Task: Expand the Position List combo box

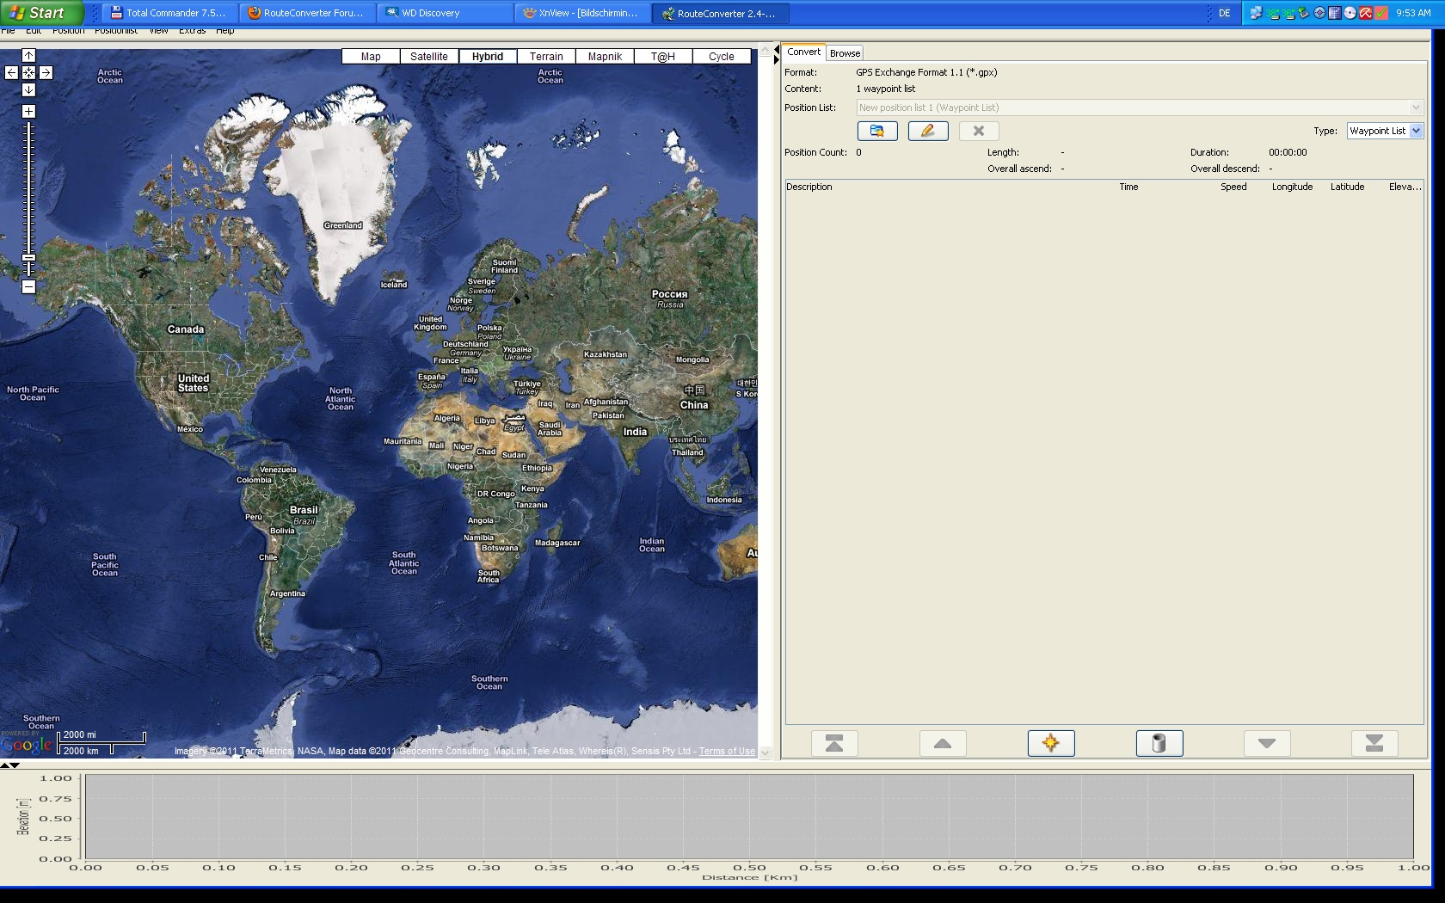Action: (1415, 107)
